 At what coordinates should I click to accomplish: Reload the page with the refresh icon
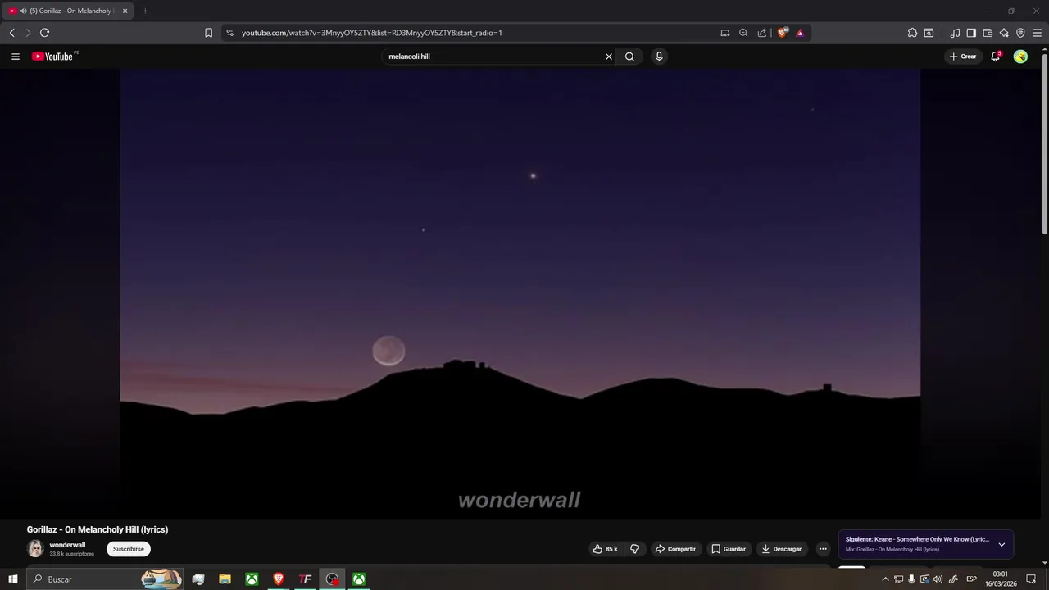pyautogui.click(x=44, y=33)
